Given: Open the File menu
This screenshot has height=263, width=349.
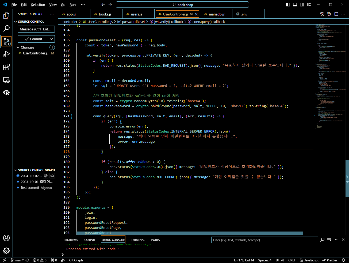Looking at the screenshot, I should [14, 5].
